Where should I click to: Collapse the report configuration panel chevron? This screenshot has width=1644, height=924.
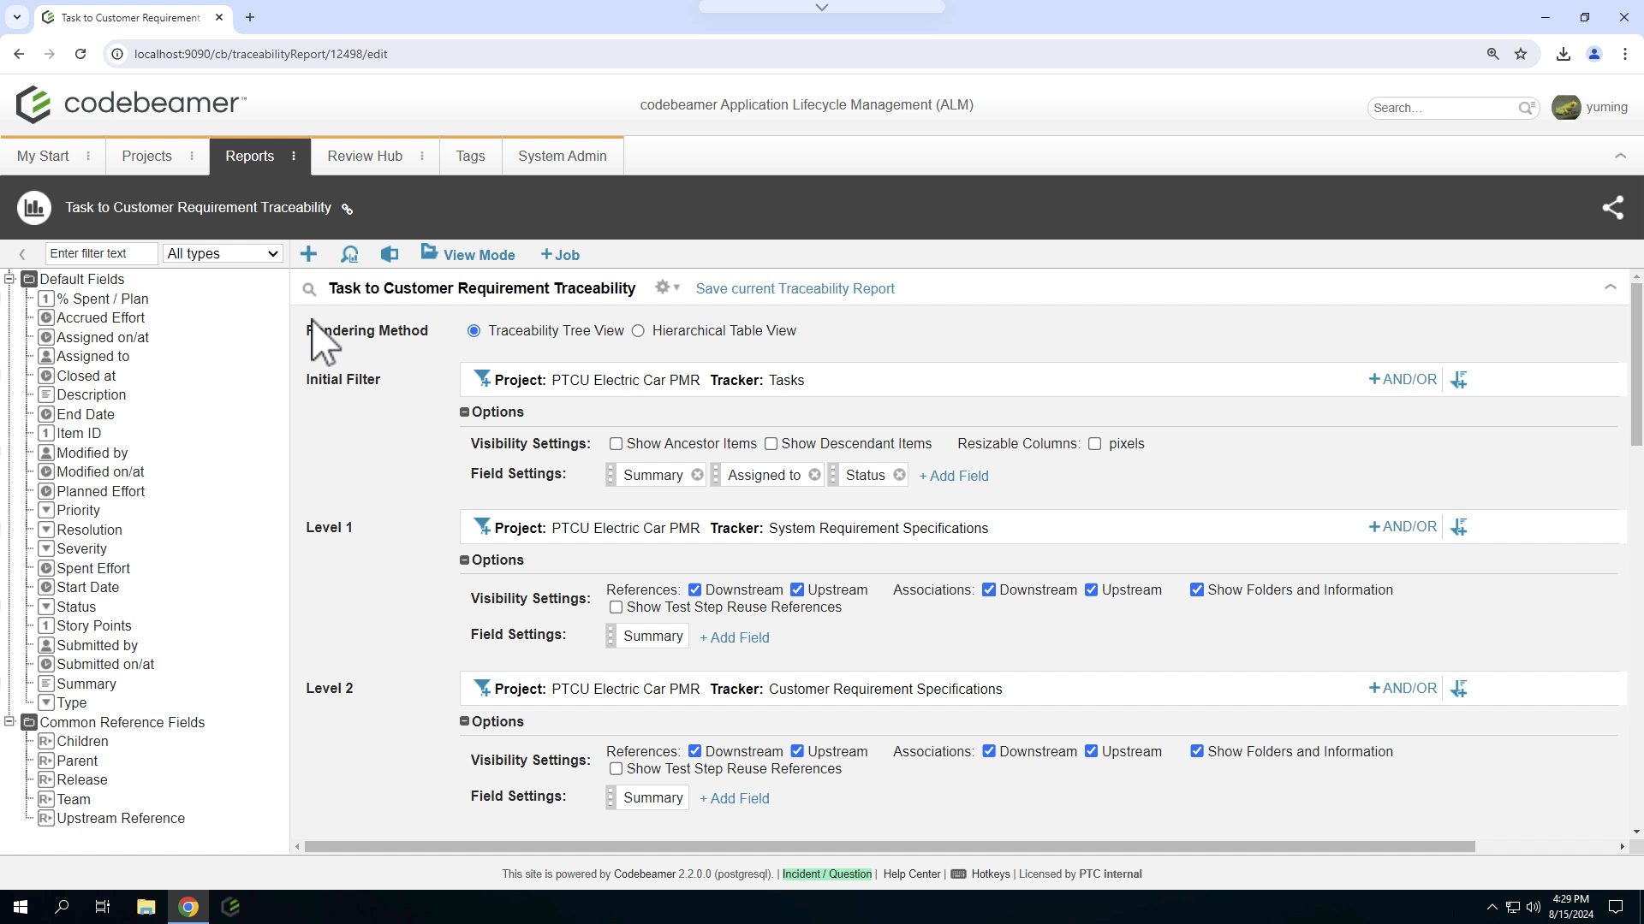point(1610,287)
